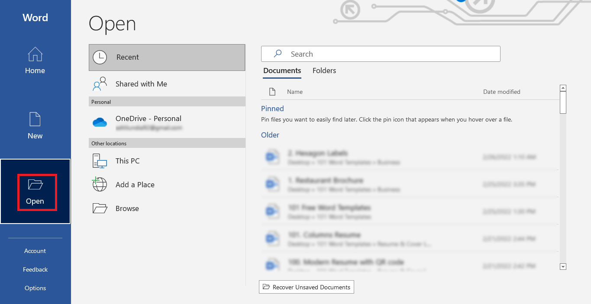Collapse the Older section header

tap(270, 135)
